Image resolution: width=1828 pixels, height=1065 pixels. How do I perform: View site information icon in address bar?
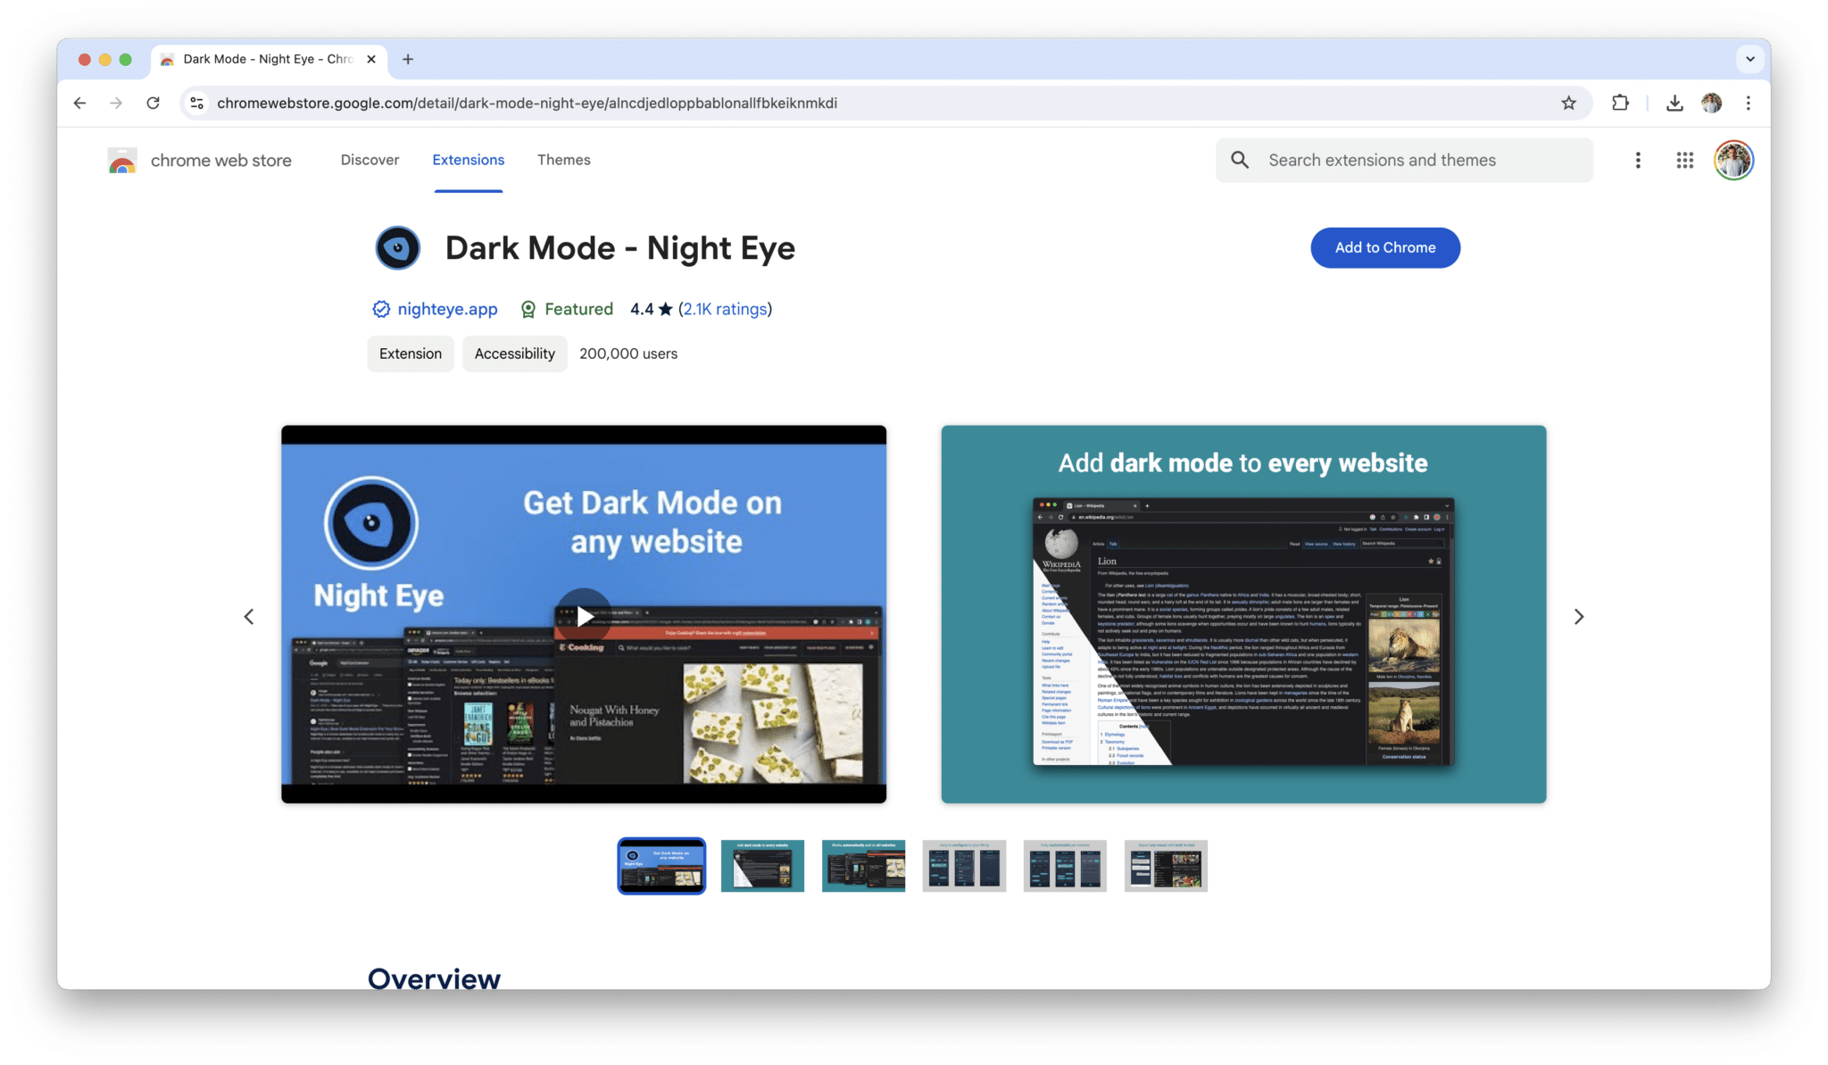197,103
